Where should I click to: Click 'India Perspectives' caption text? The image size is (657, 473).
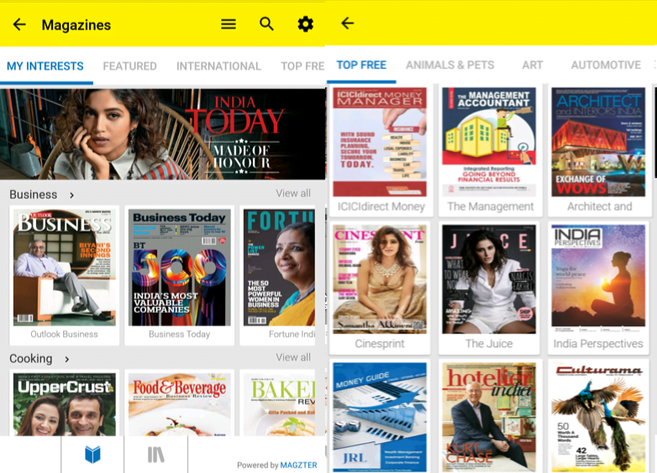pos(598,344)
